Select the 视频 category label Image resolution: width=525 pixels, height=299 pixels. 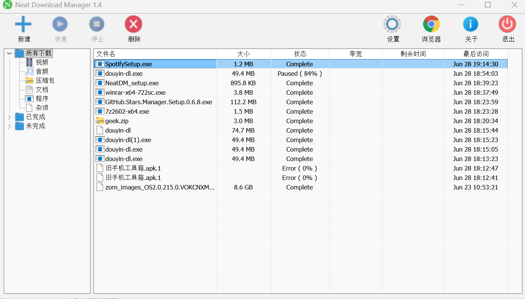(x=42, y=62)
